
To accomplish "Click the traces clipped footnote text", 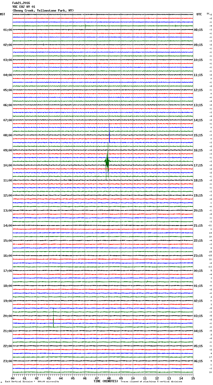I will click(151, 381).
